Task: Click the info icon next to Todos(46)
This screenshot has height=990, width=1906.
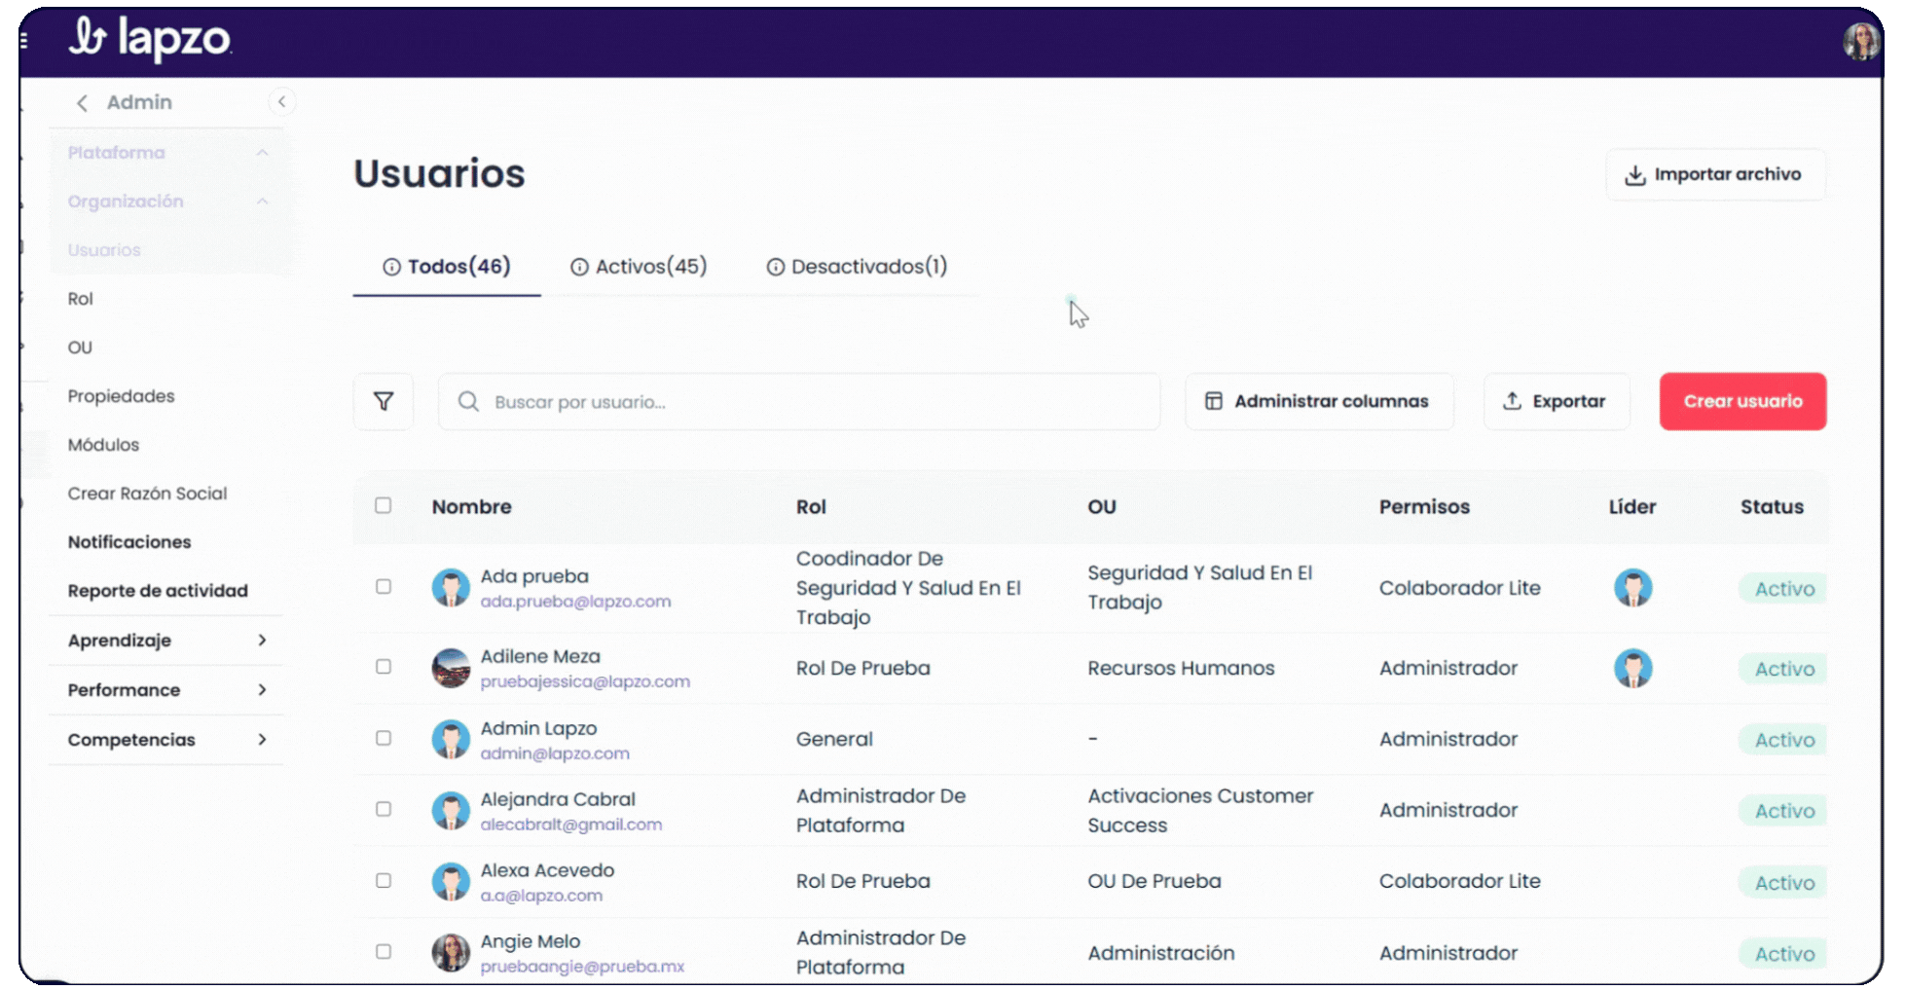Action: (x=392, y=266)
